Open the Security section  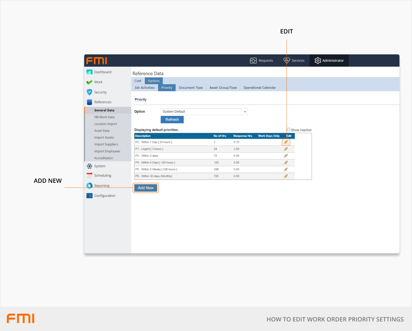[100, 92]
